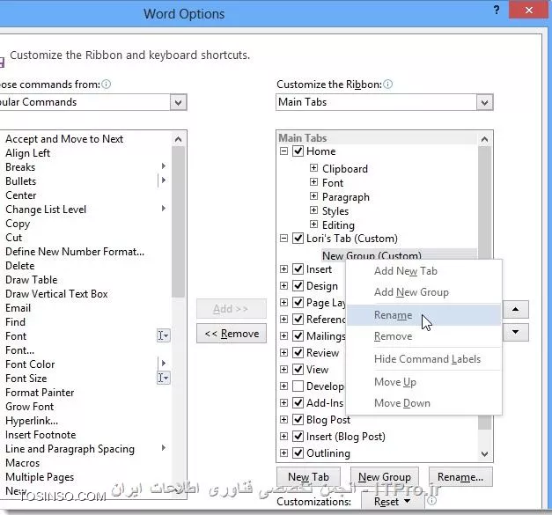Click the << Remove button
This screenshot has height=515, width=552.
232,334
